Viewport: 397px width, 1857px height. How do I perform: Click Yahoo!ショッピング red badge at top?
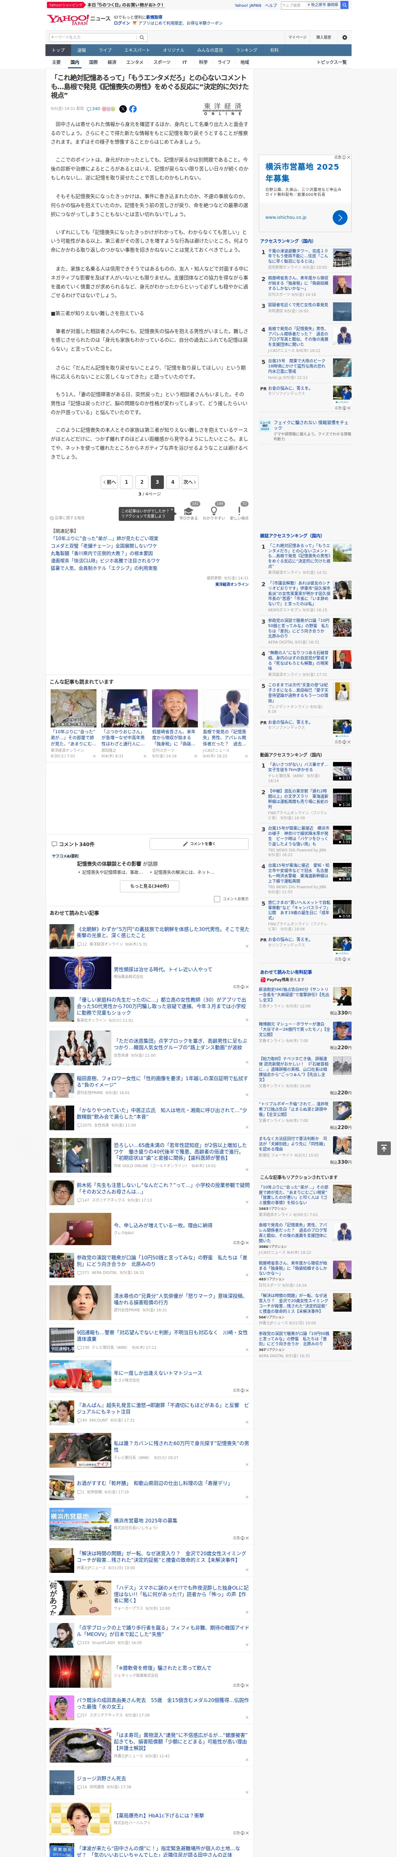tap(66, 5)
